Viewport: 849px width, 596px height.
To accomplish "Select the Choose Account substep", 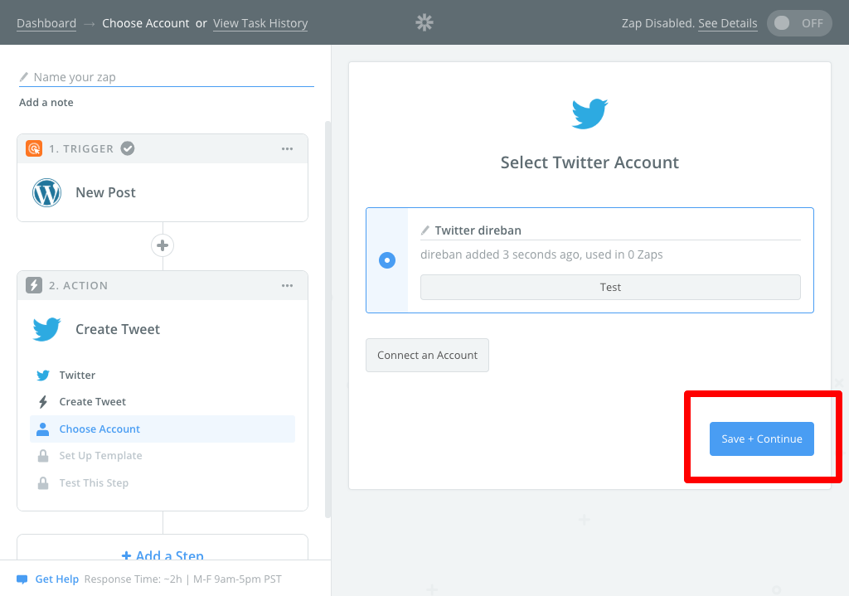I will pos(163,429).
